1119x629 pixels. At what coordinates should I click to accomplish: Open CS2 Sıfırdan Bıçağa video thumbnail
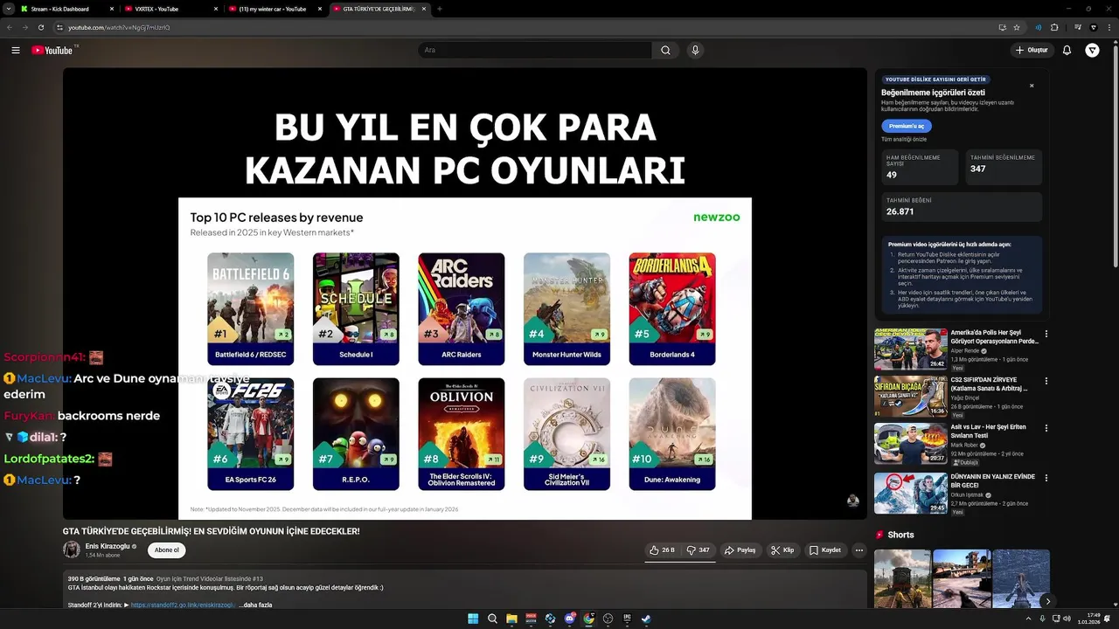(x=911, y=396)
